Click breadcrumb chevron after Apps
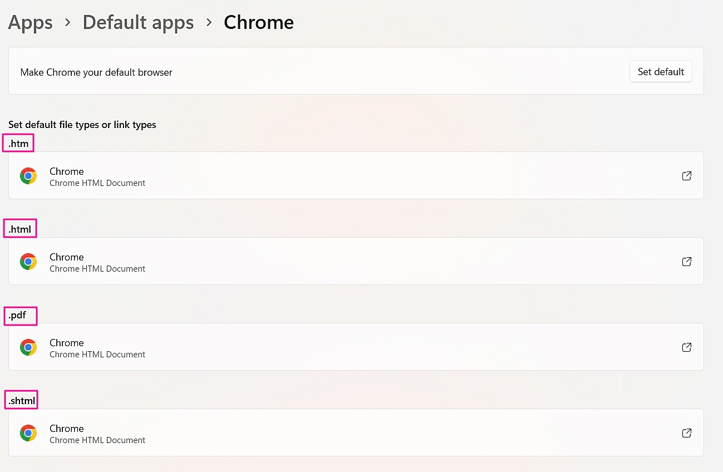Viewport: 723px width, 472px height. pos(68,23)
